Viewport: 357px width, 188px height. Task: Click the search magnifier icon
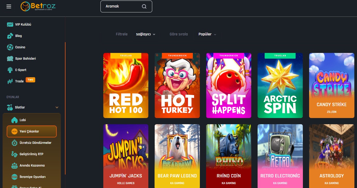pyautogui.click(x=144, y=6)
